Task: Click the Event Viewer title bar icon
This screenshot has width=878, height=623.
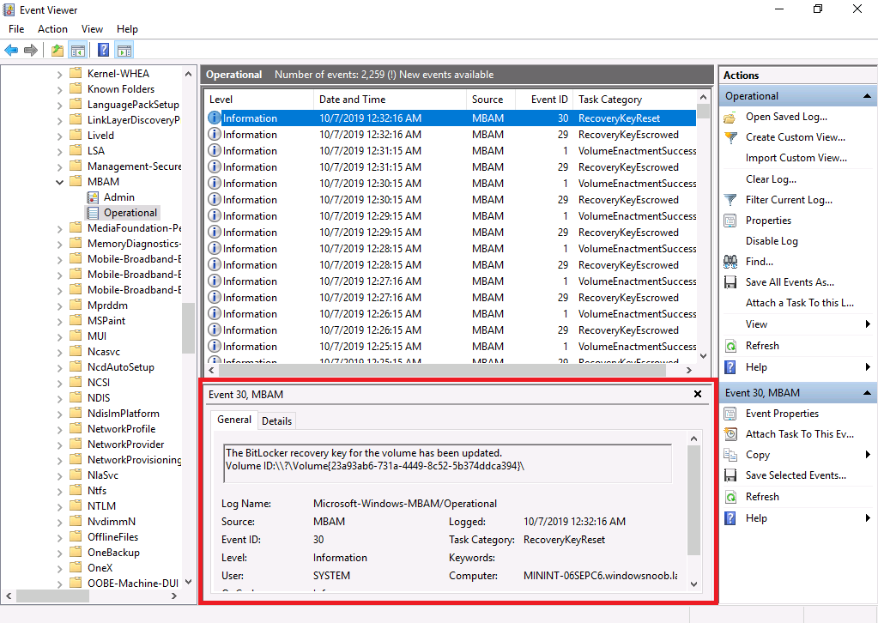Action: (x=9, y=10)
